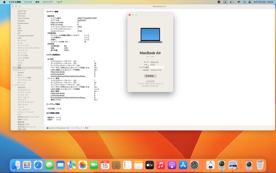Open Messages app in the Dock
This screenshot has width=276, height=173.
click(49, 165)
